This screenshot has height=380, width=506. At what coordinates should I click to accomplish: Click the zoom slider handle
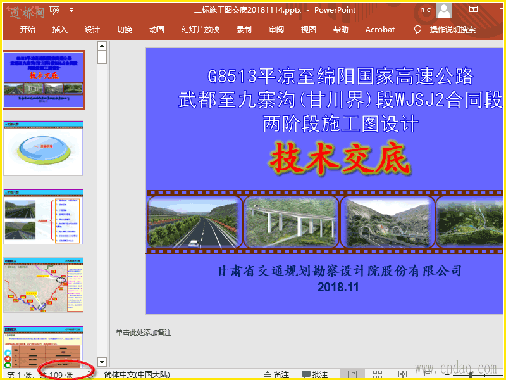point(471,374)
